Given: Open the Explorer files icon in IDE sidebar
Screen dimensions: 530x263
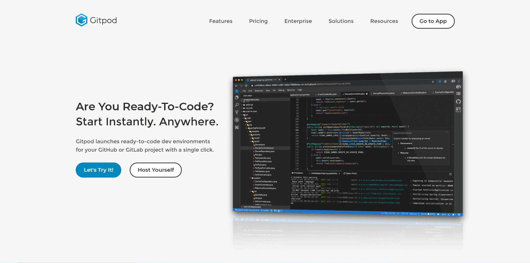Looking at the screenshot, I should [x=237, y=97].
